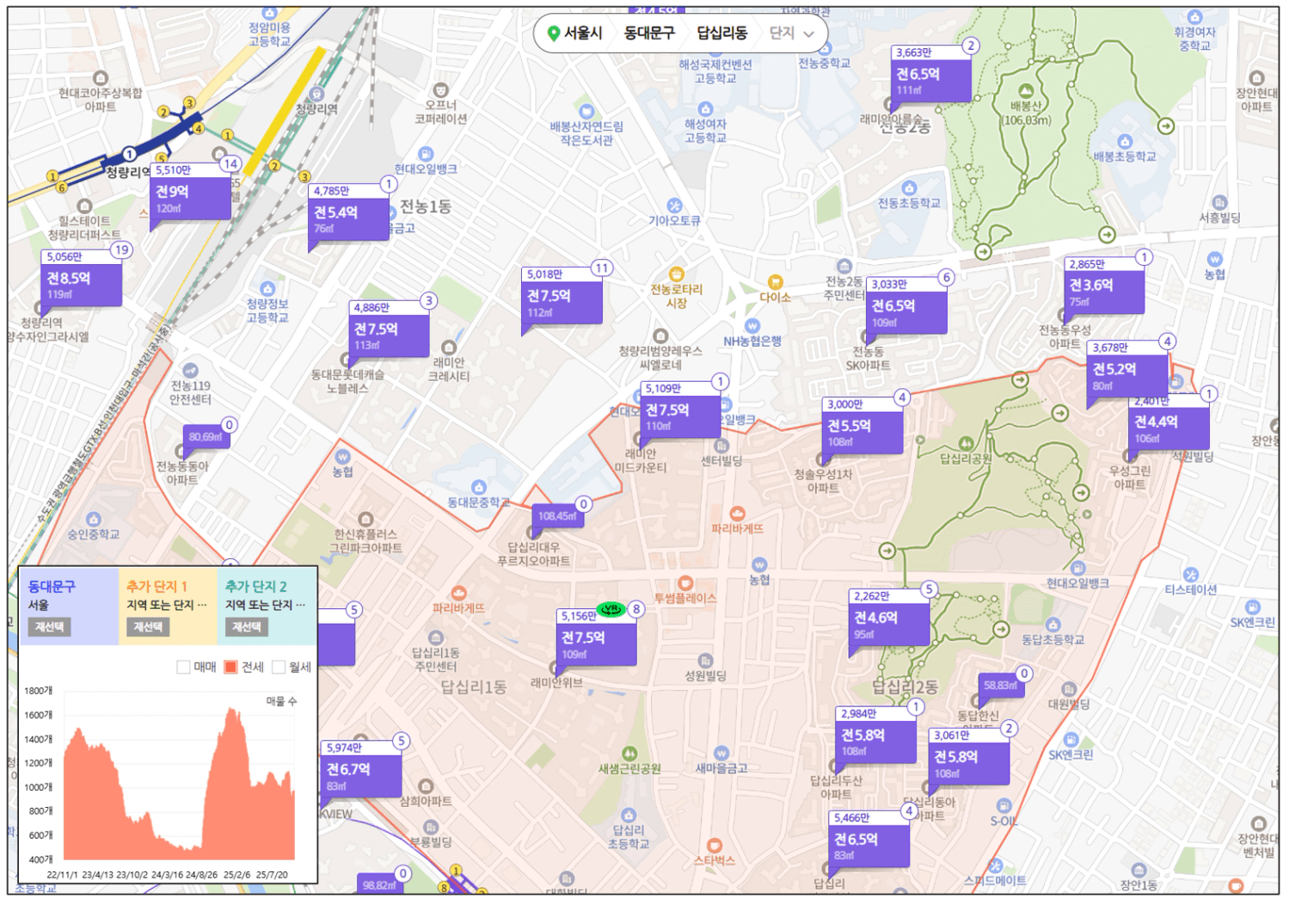Click 재선택 button under 동대문구
This screenshot has width=1289, height=905.
pos(49,627)
